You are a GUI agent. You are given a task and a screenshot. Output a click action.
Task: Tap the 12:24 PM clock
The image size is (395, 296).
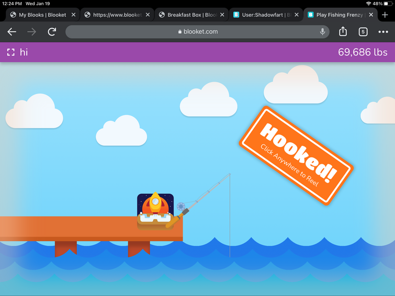click(x=12, y=4)
